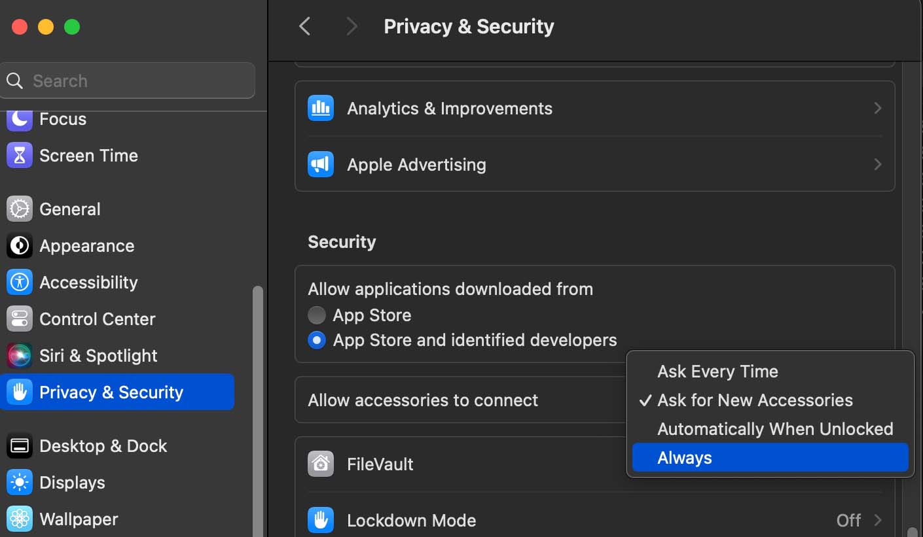Viewport: 923px width, 537px height.
Task: Go back with the back arrow
Action: 304,27
